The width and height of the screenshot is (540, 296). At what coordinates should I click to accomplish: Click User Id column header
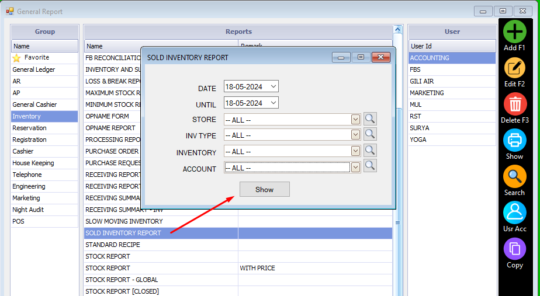(x=452, y=46)
